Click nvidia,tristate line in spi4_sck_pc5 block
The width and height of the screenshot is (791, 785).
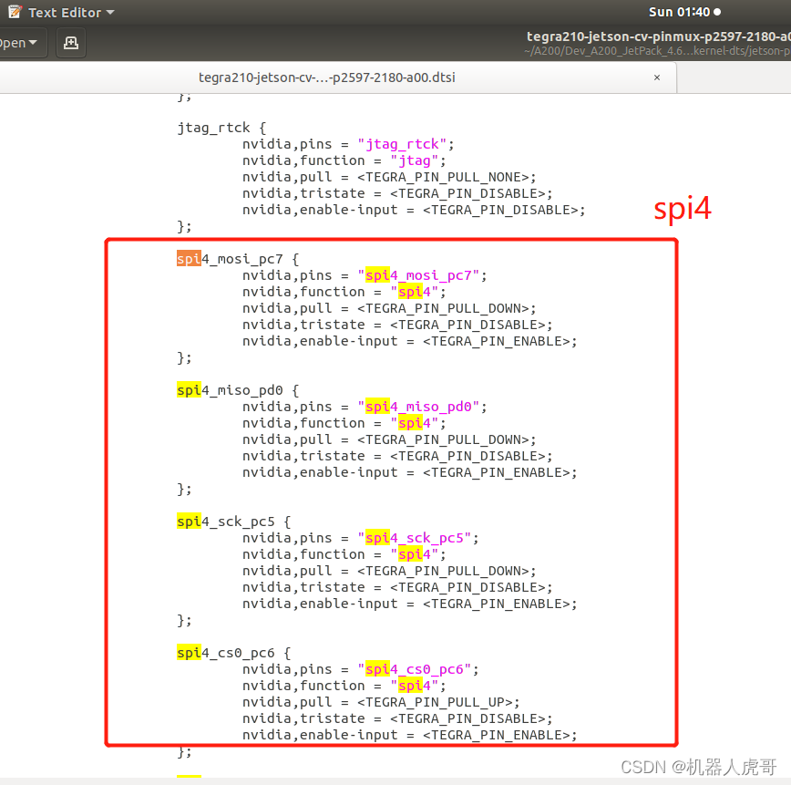(397, 588)
